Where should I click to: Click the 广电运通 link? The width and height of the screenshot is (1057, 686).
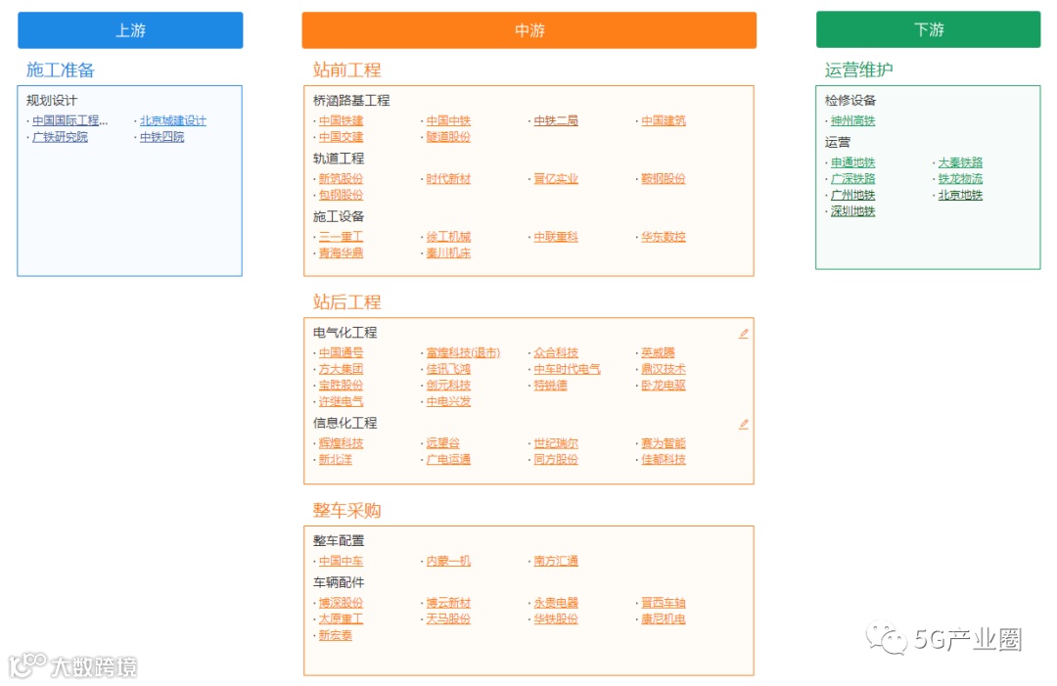(x=448, y=459)
